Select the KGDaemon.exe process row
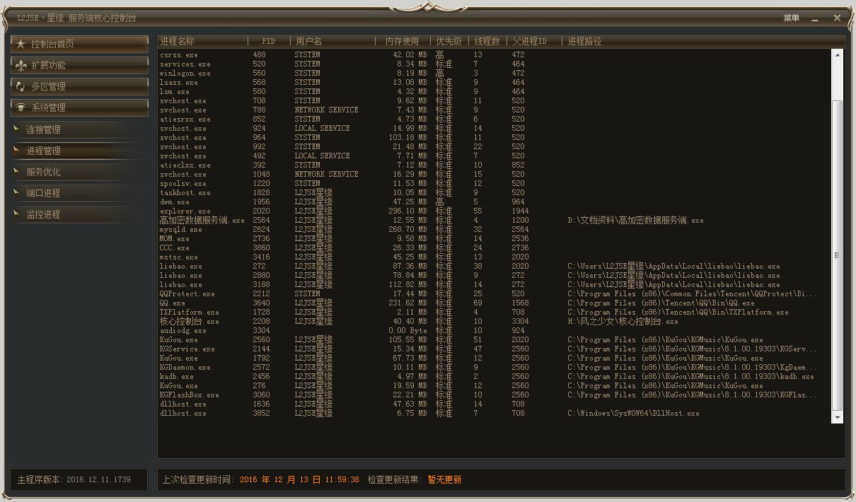This screenshot has width=856, height=502. tap(493, 367)
